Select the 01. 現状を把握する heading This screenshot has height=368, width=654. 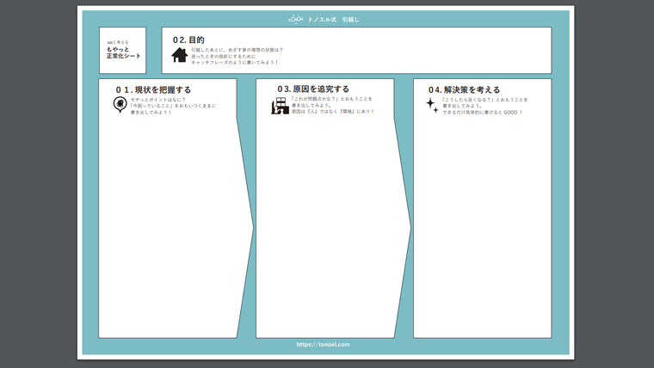point(154,89)
